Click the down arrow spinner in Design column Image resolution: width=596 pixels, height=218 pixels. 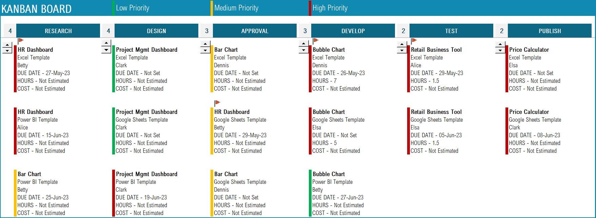pos(106,50)
